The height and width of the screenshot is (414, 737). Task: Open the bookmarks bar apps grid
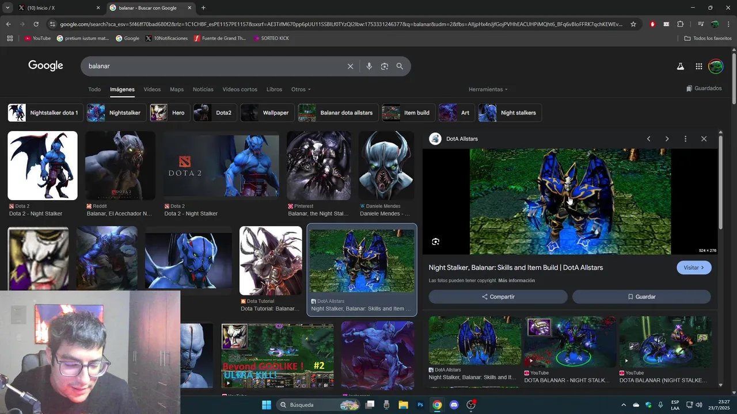pyautogui.click(x=10, y=38)
